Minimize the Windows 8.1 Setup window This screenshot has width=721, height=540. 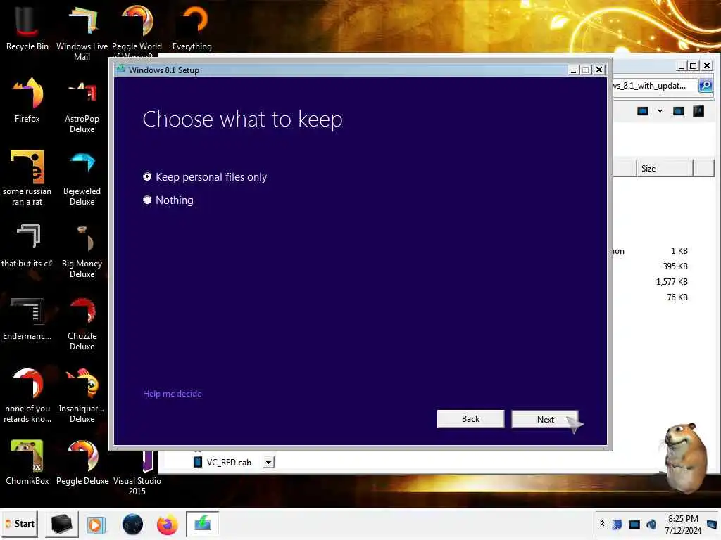(573, 70)
